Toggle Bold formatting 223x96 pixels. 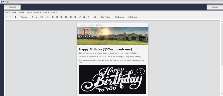[32, 17]
